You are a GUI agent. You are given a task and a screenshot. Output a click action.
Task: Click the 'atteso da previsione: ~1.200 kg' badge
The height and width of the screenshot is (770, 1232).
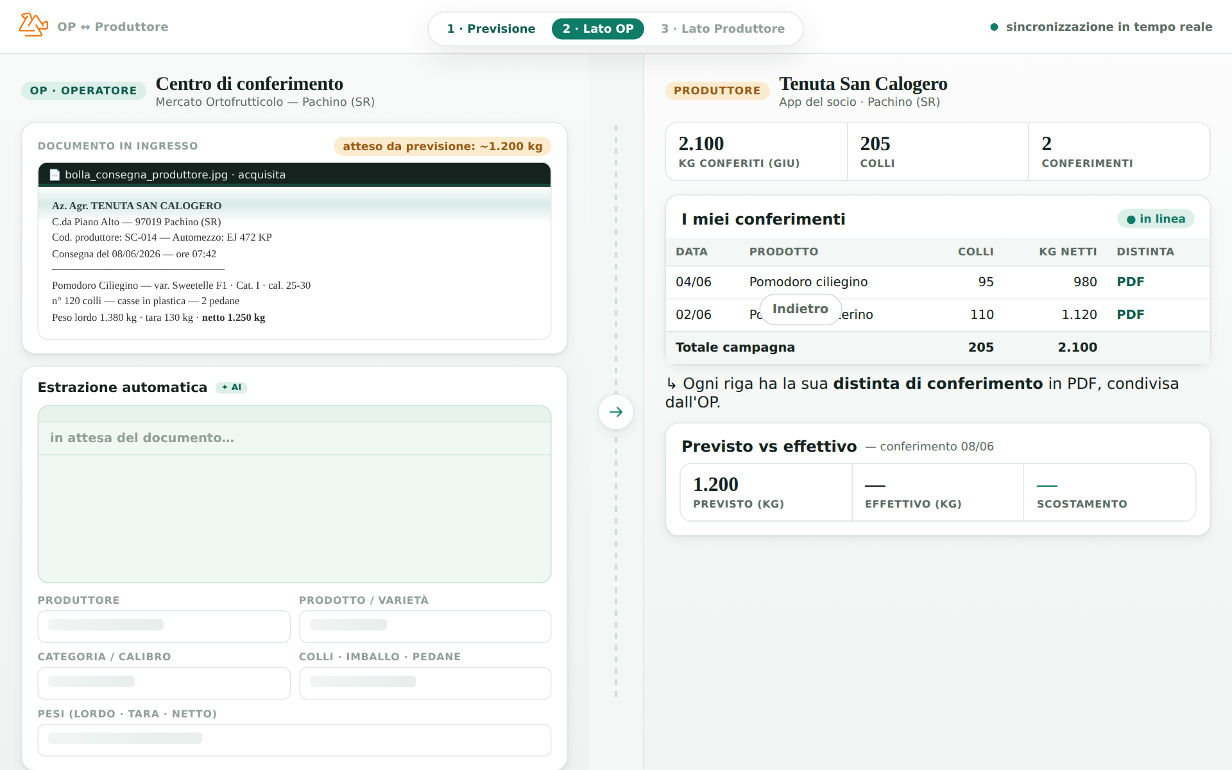[x=443, y=146]
